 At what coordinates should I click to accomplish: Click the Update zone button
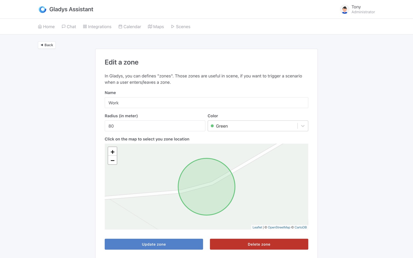coord(154,244)
